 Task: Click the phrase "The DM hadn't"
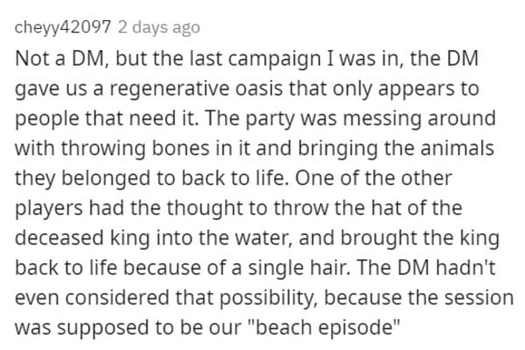pos(426,268)
